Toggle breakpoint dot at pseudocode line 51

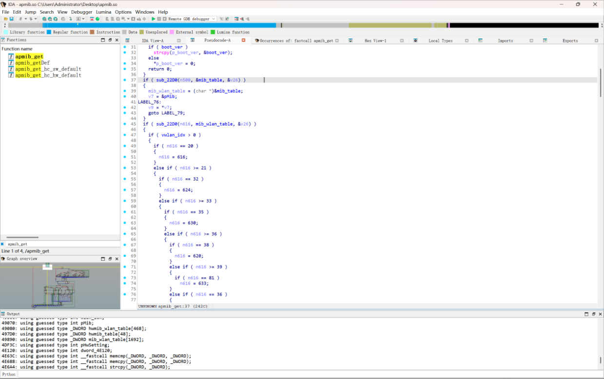point(126,157)
